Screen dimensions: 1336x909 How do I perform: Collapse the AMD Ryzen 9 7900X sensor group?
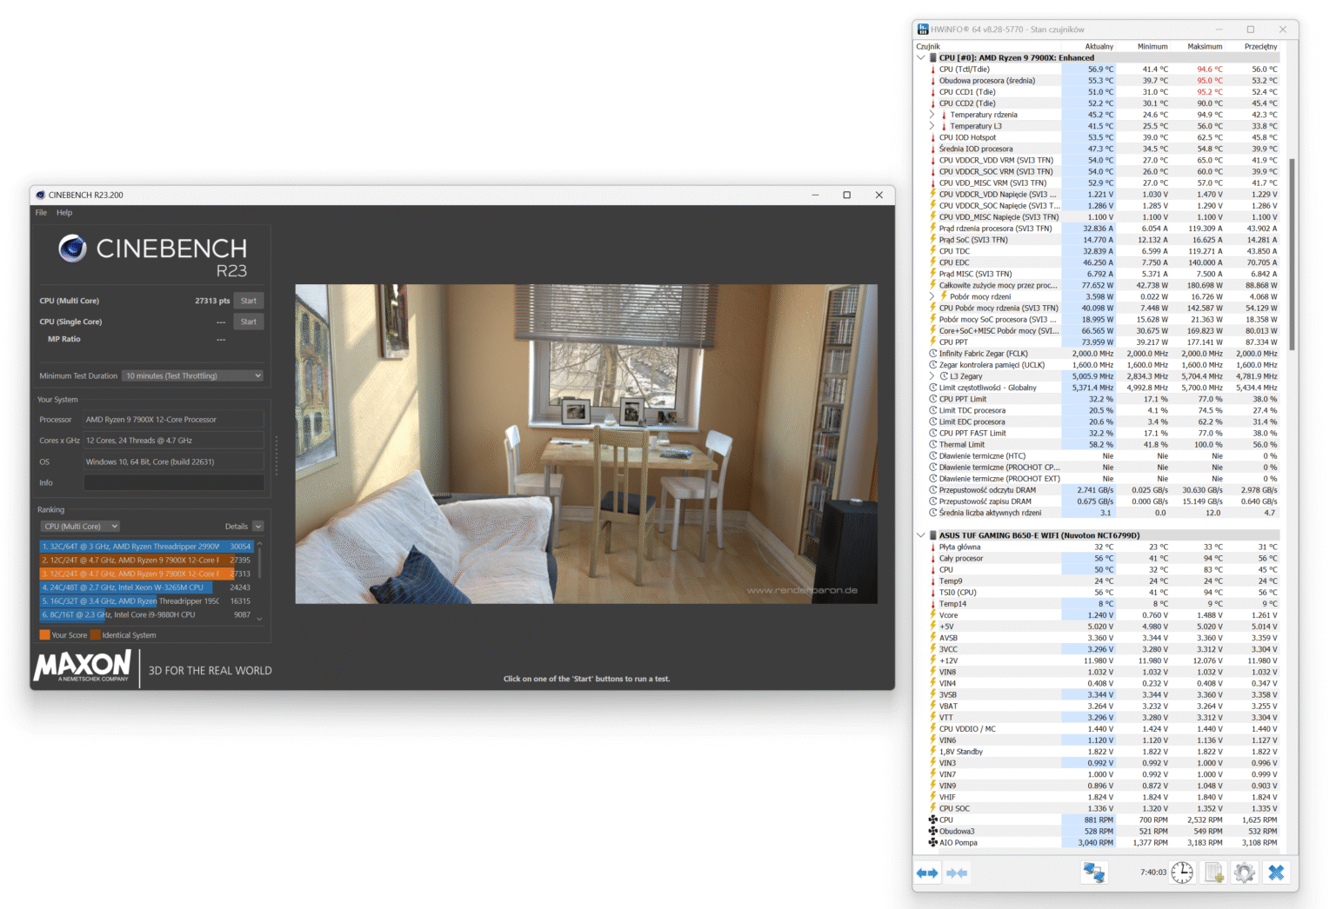(921, 58)
